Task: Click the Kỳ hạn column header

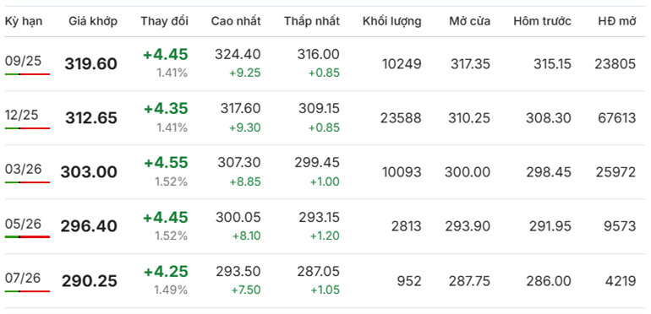Action: (24, 22)
